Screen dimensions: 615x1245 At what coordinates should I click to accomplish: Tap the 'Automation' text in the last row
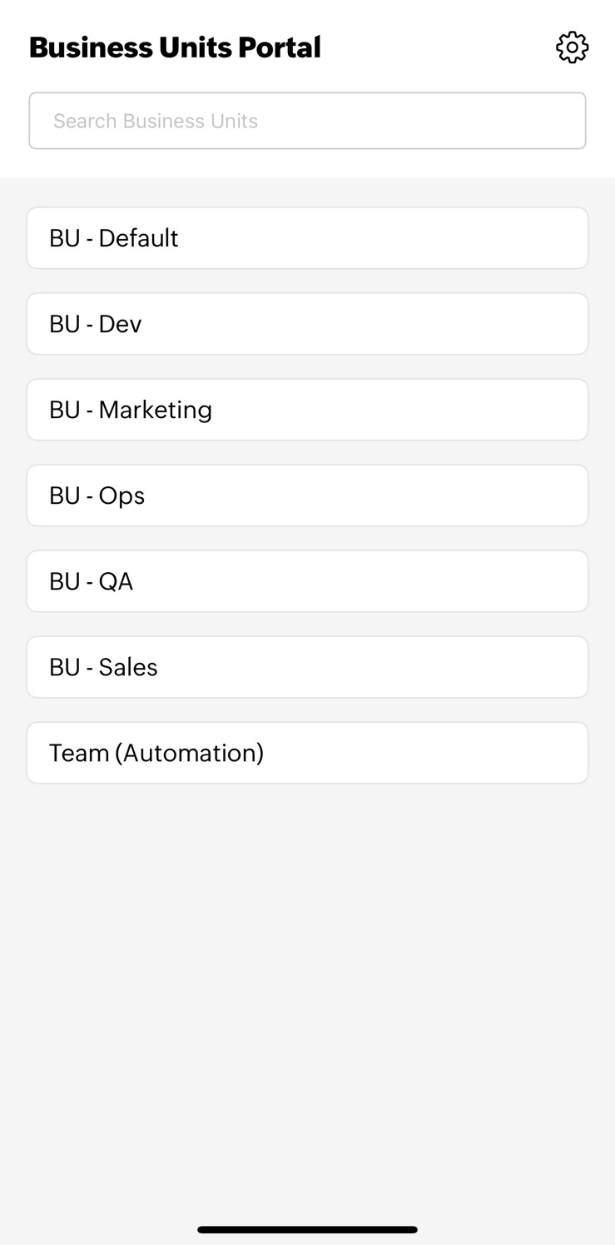point(189,753)
